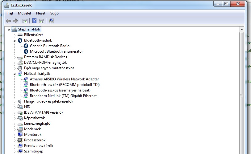
Task: Click the Generic Bluetooth Radio icon
Action: (x=26, y=46)
